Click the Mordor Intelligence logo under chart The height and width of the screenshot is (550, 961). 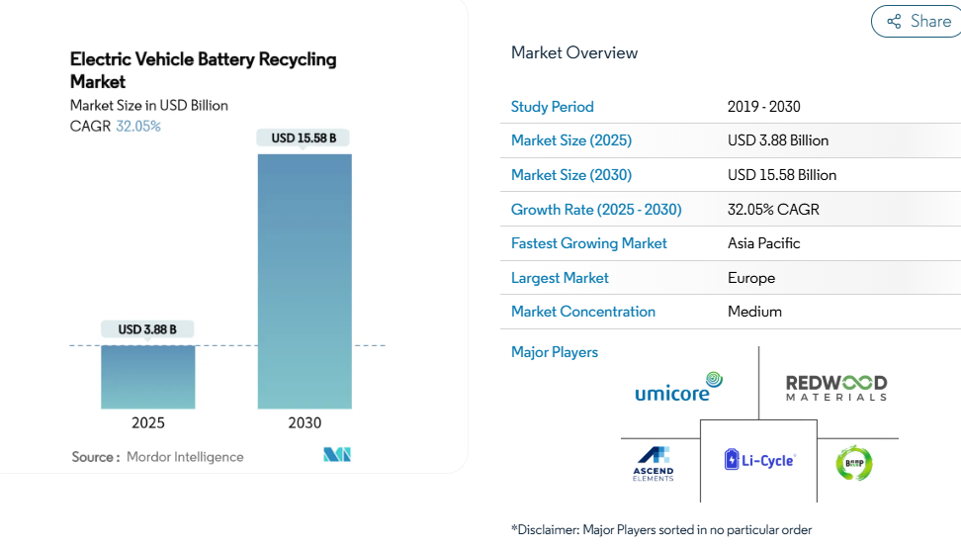click(x=337, y=455)
